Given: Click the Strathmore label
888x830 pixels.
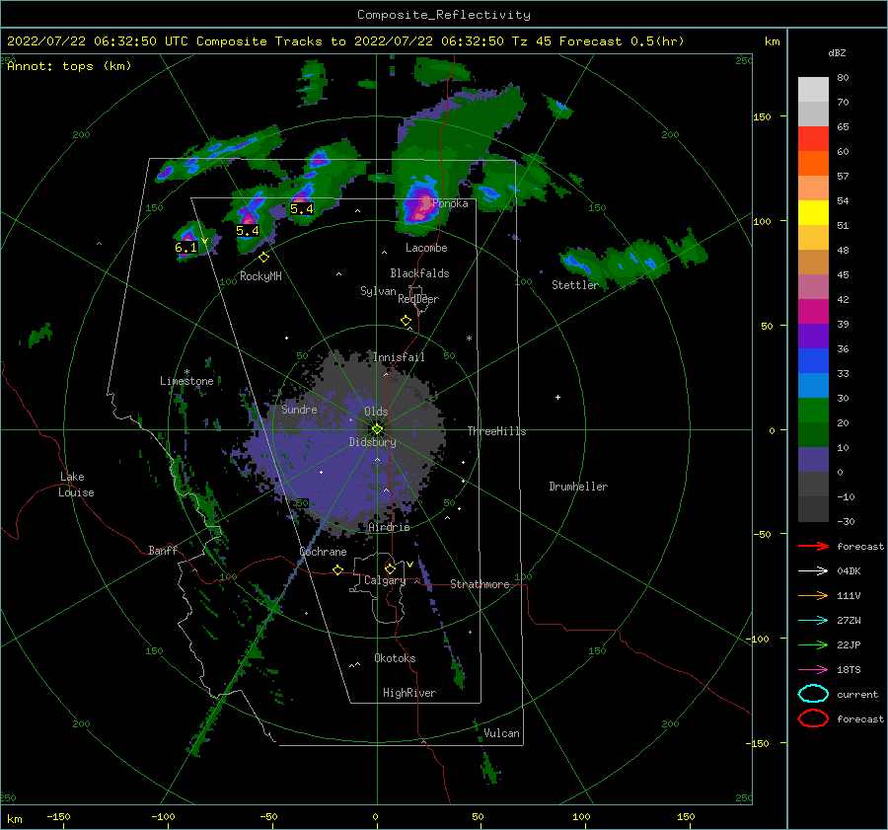Looking at the screenshot, I should tap(480, 584).
